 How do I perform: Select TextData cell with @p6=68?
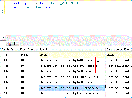[72, 71]
